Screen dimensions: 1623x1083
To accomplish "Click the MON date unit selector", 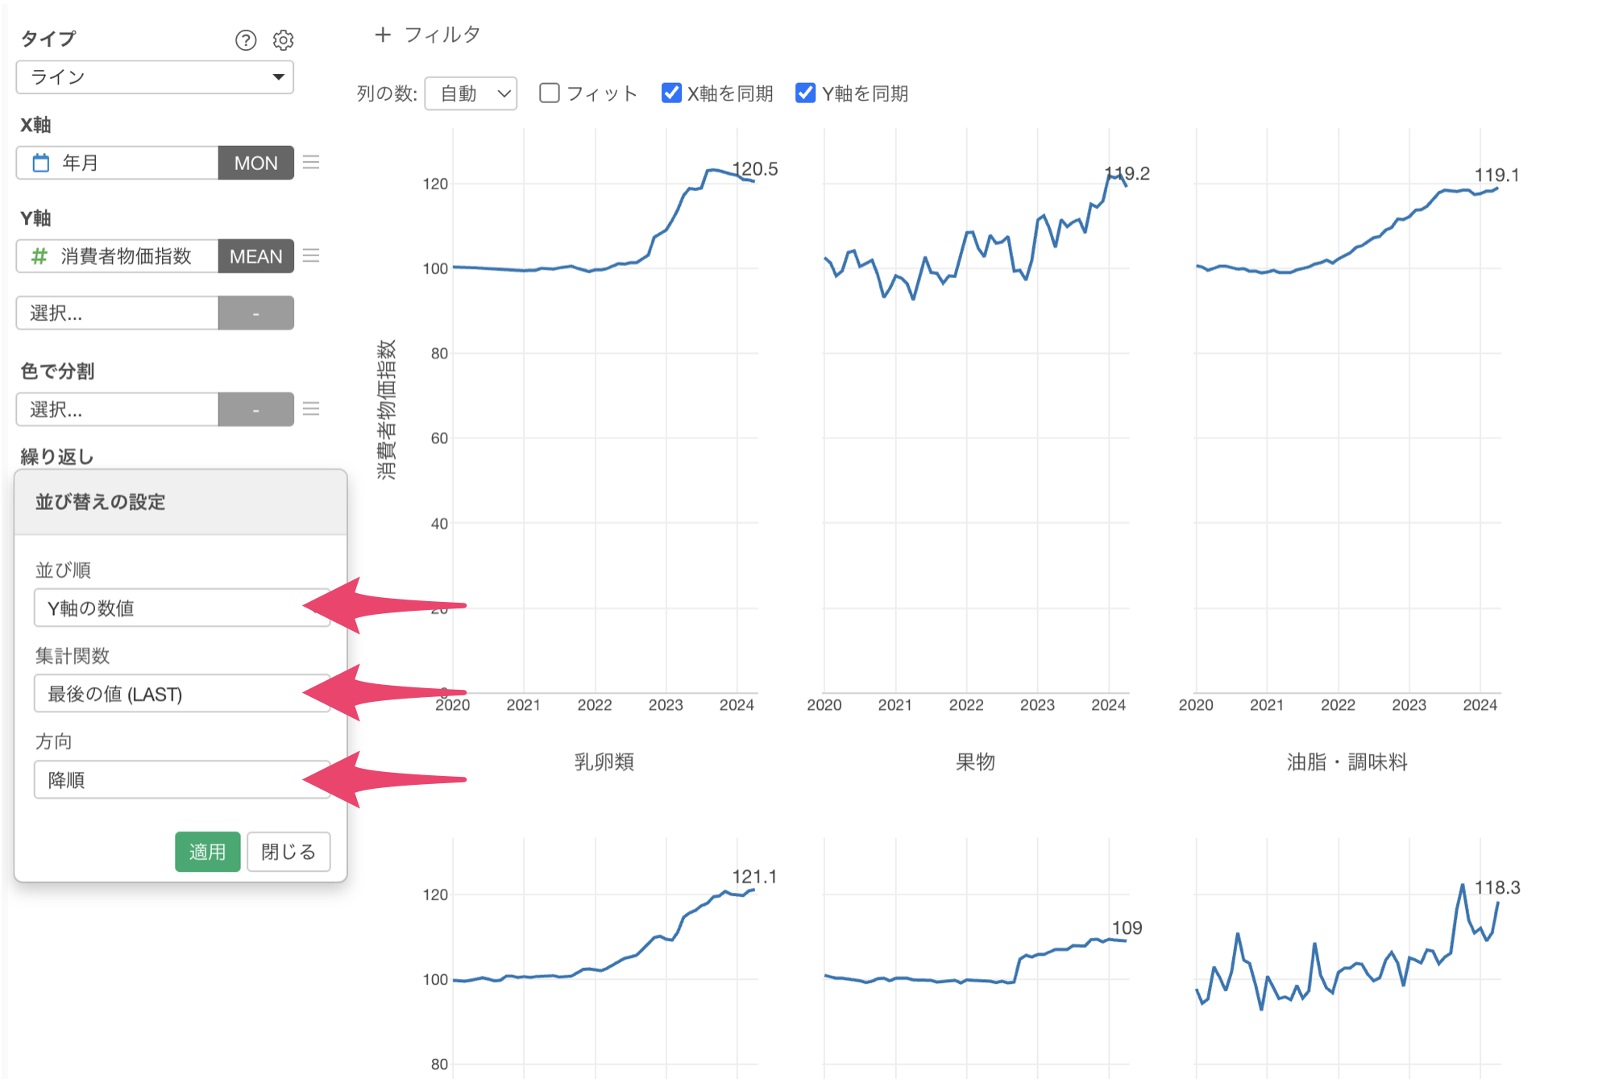I will pyautogui.click(x=256, y=163).
